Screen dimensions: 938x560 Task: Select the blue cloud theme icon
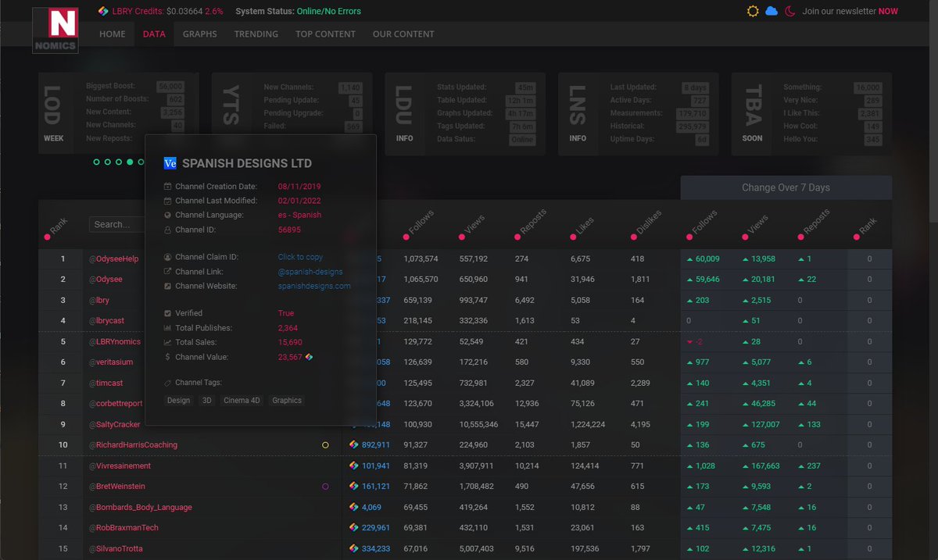(x=772, y=11)
